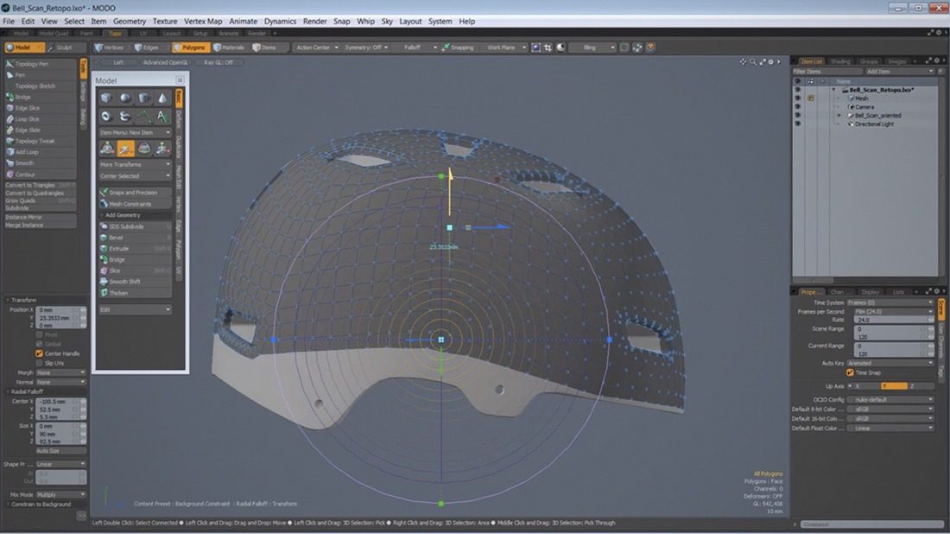The image size is (950, 534).
Task: Click the Thicken tool
Action: tap(118, 293)
